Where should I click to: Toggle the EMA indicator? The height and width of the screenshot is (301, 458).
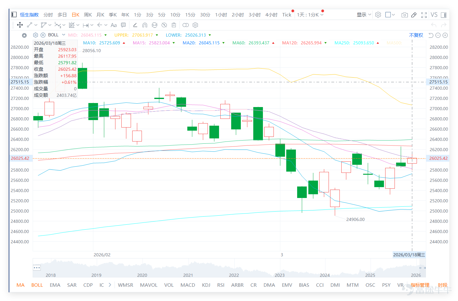pyautogui.click(x=55, y=285)
